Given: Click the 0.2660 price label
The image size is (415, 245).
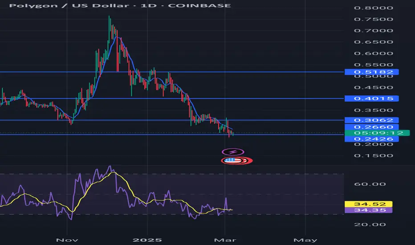Looking at the screenshot, I should [x=372, y=127].
